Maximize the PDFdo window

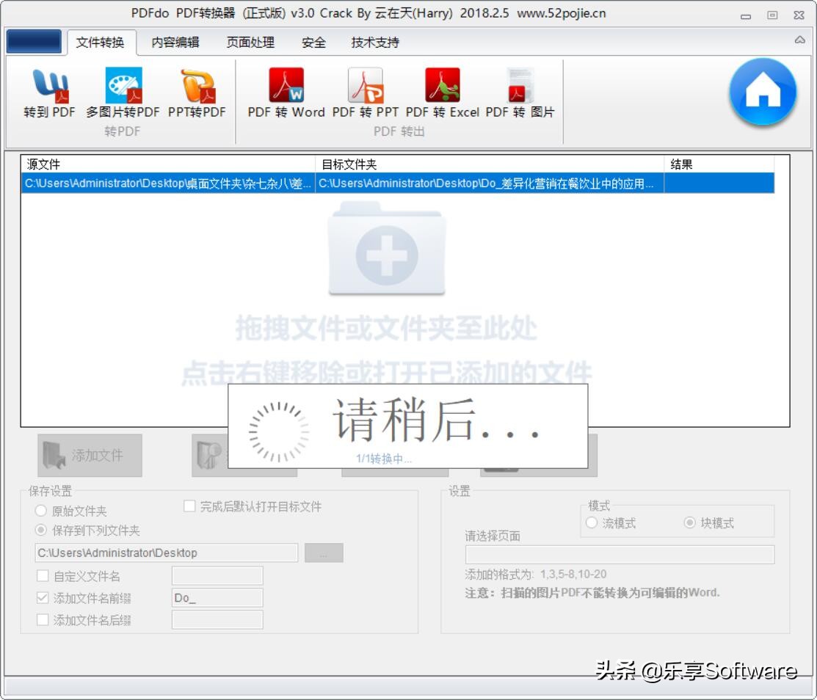click(772, 15)
